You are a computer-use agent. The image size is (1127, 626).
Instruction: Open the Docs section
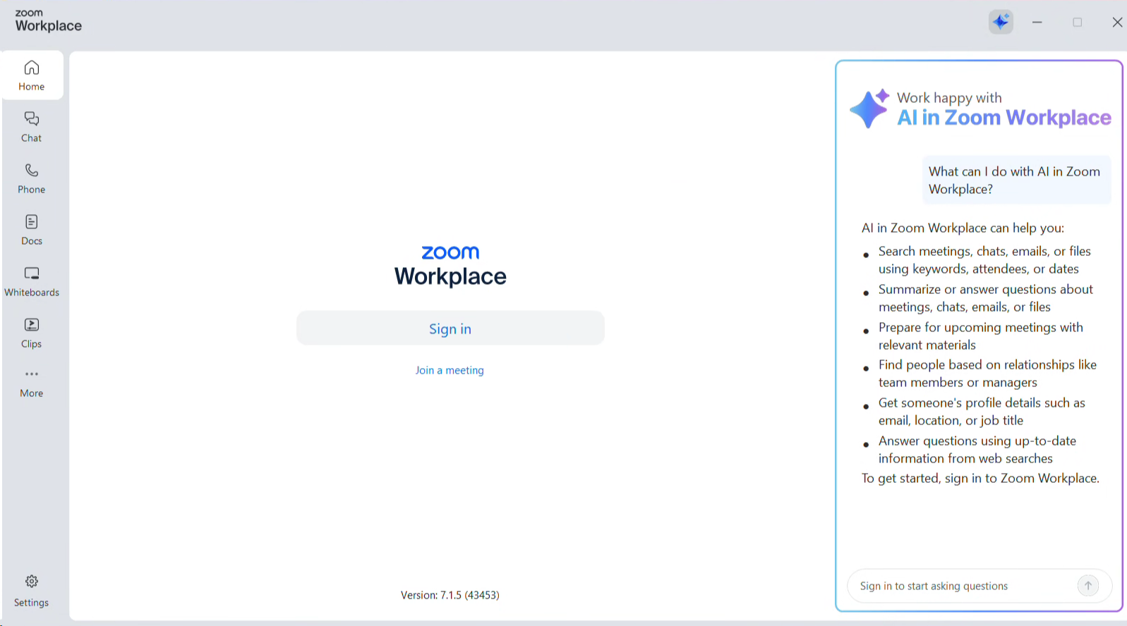(x=32, y=230)
